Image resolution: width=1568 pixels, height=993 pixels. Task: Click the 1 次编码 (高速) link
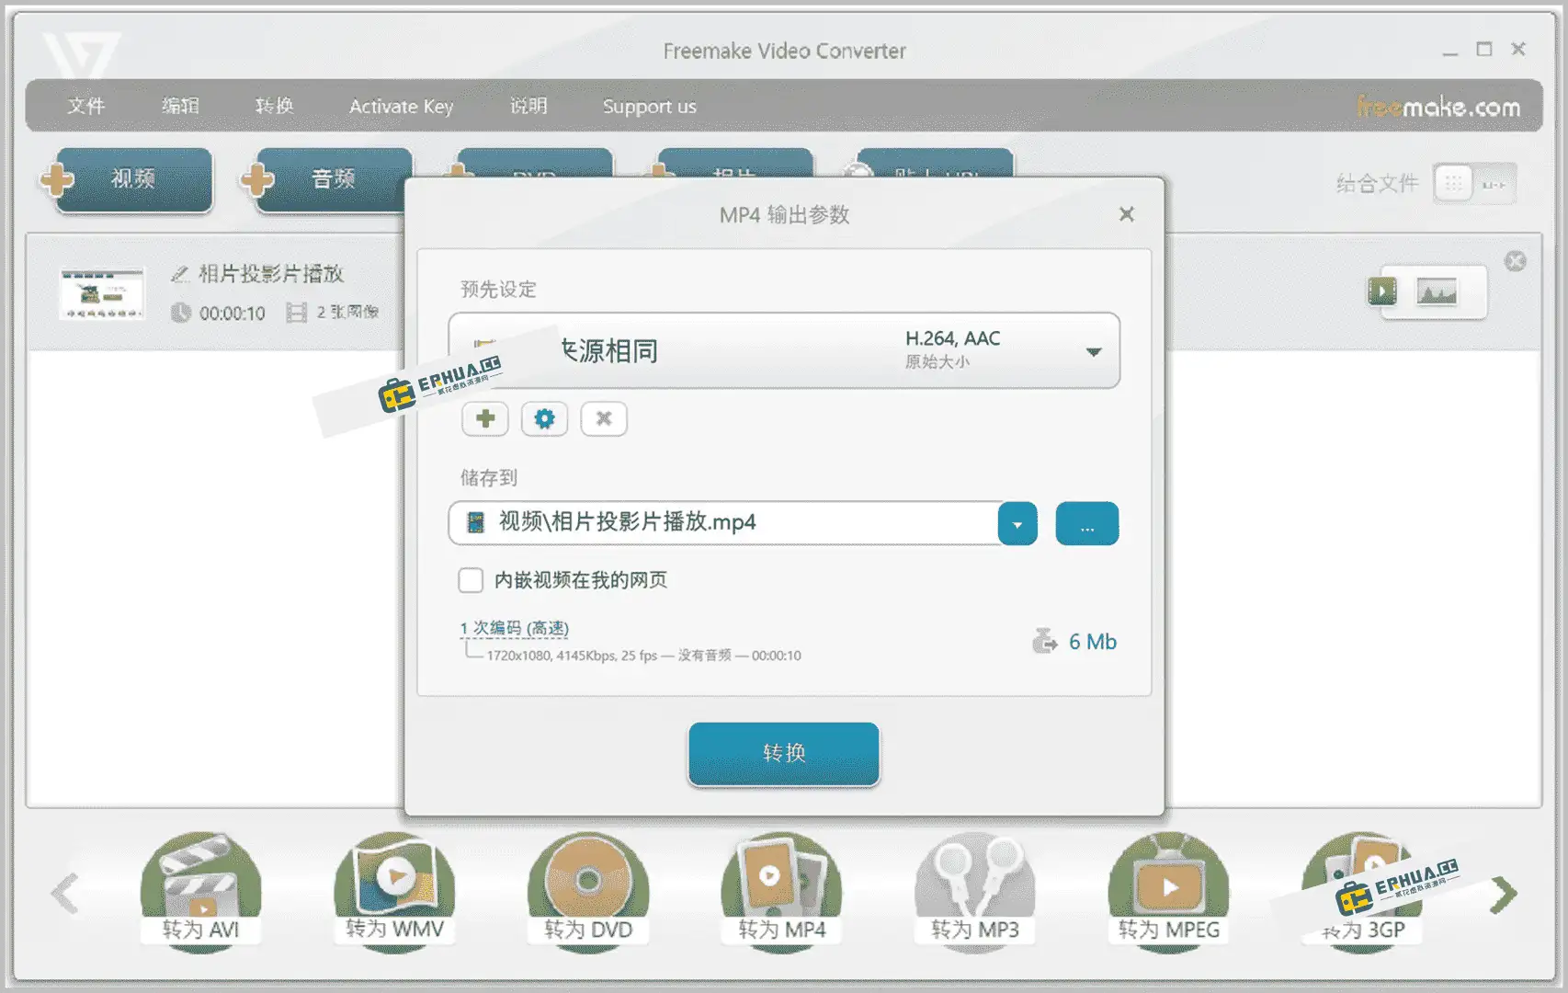point(515,628)
